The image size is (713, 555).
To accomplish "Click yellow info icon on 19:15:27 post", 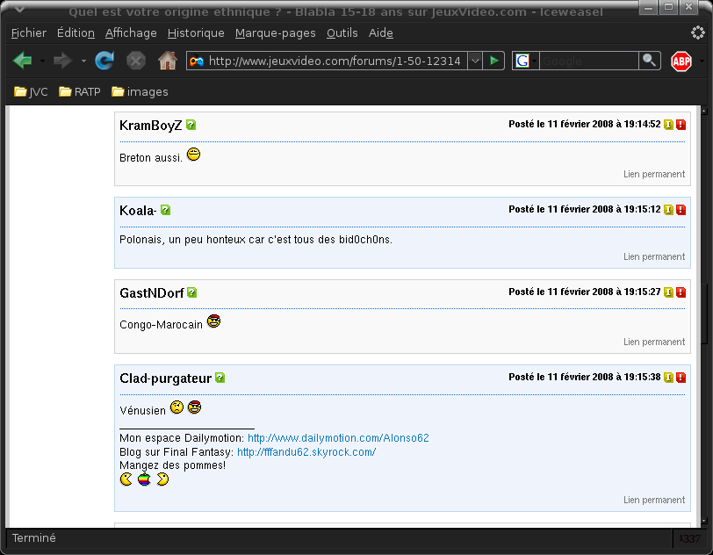I will point(668,292).
